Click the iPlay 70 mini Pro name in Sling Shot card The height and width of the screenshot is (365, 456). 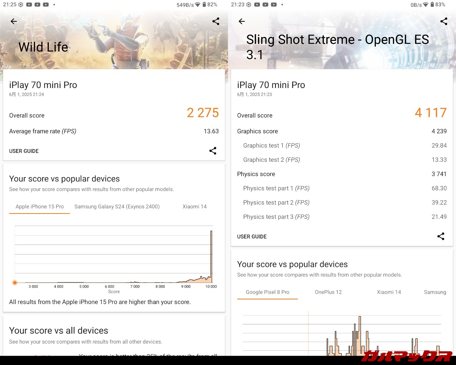tap(271, 85)
